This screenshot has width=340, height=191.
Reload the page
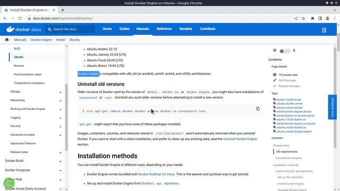click(20, 19)
